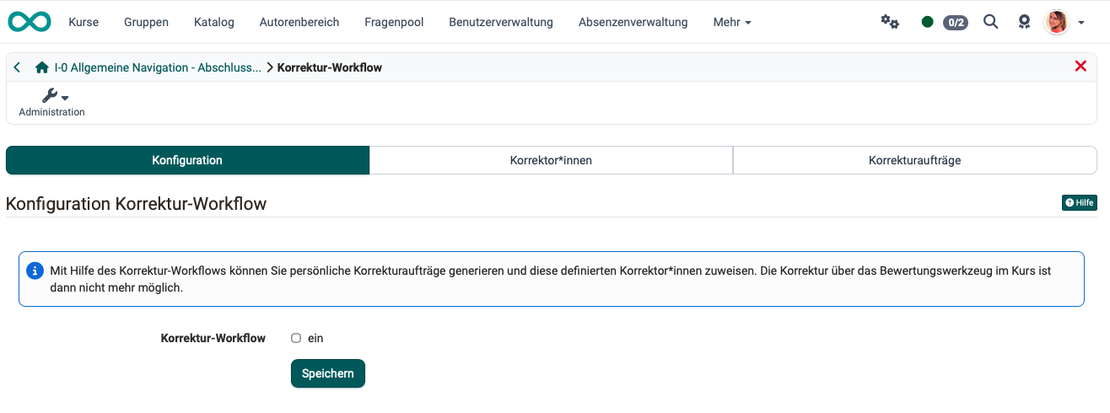Enable the Korrektur-Workflow checkbox
The height and width of the screenshot is (413, 1110).
pos(296,338)
